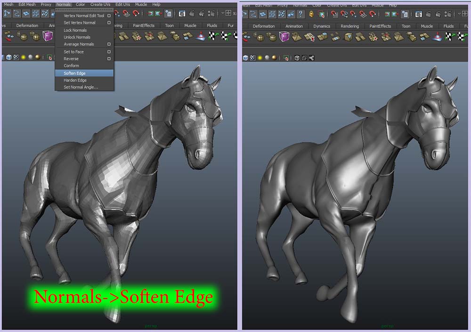Image resolution: width=471 pixels, height=332 pixels.
Task: Toggle snap to points magnet in right window
Action: click(353, 14)
